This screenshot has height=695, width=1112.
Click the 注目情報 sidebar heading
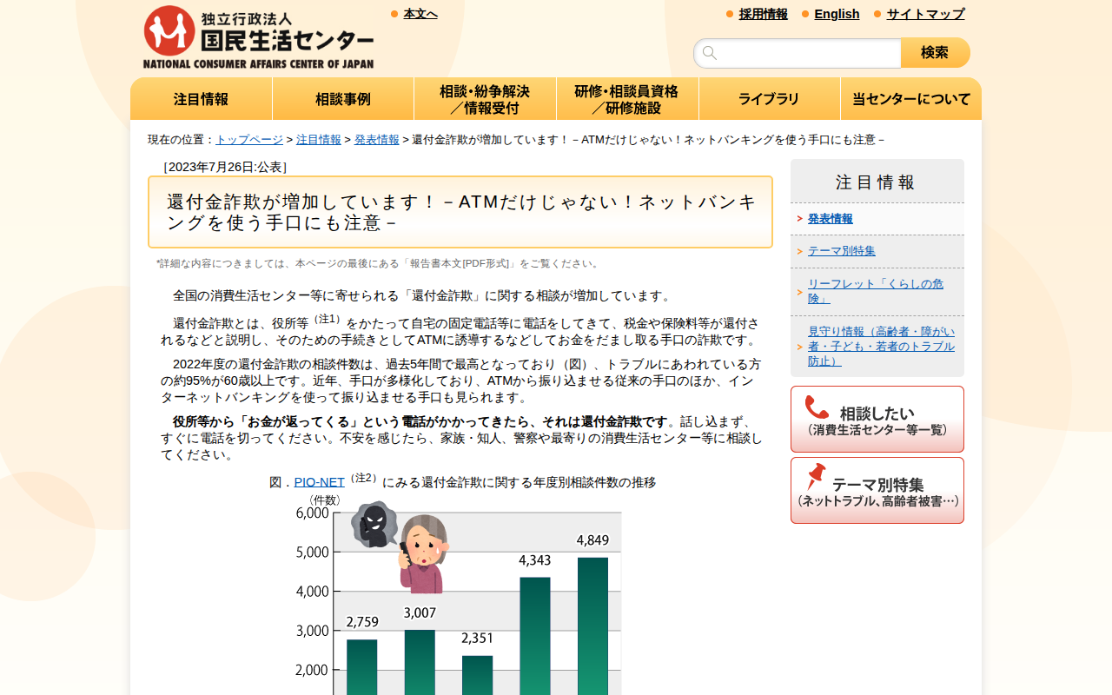tap(876, 182)
